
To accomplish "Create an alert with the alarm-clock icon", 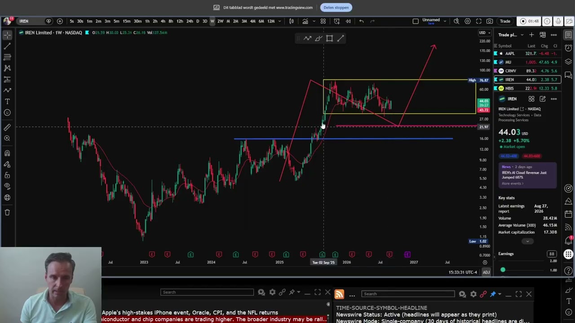I will click(336, 21).
